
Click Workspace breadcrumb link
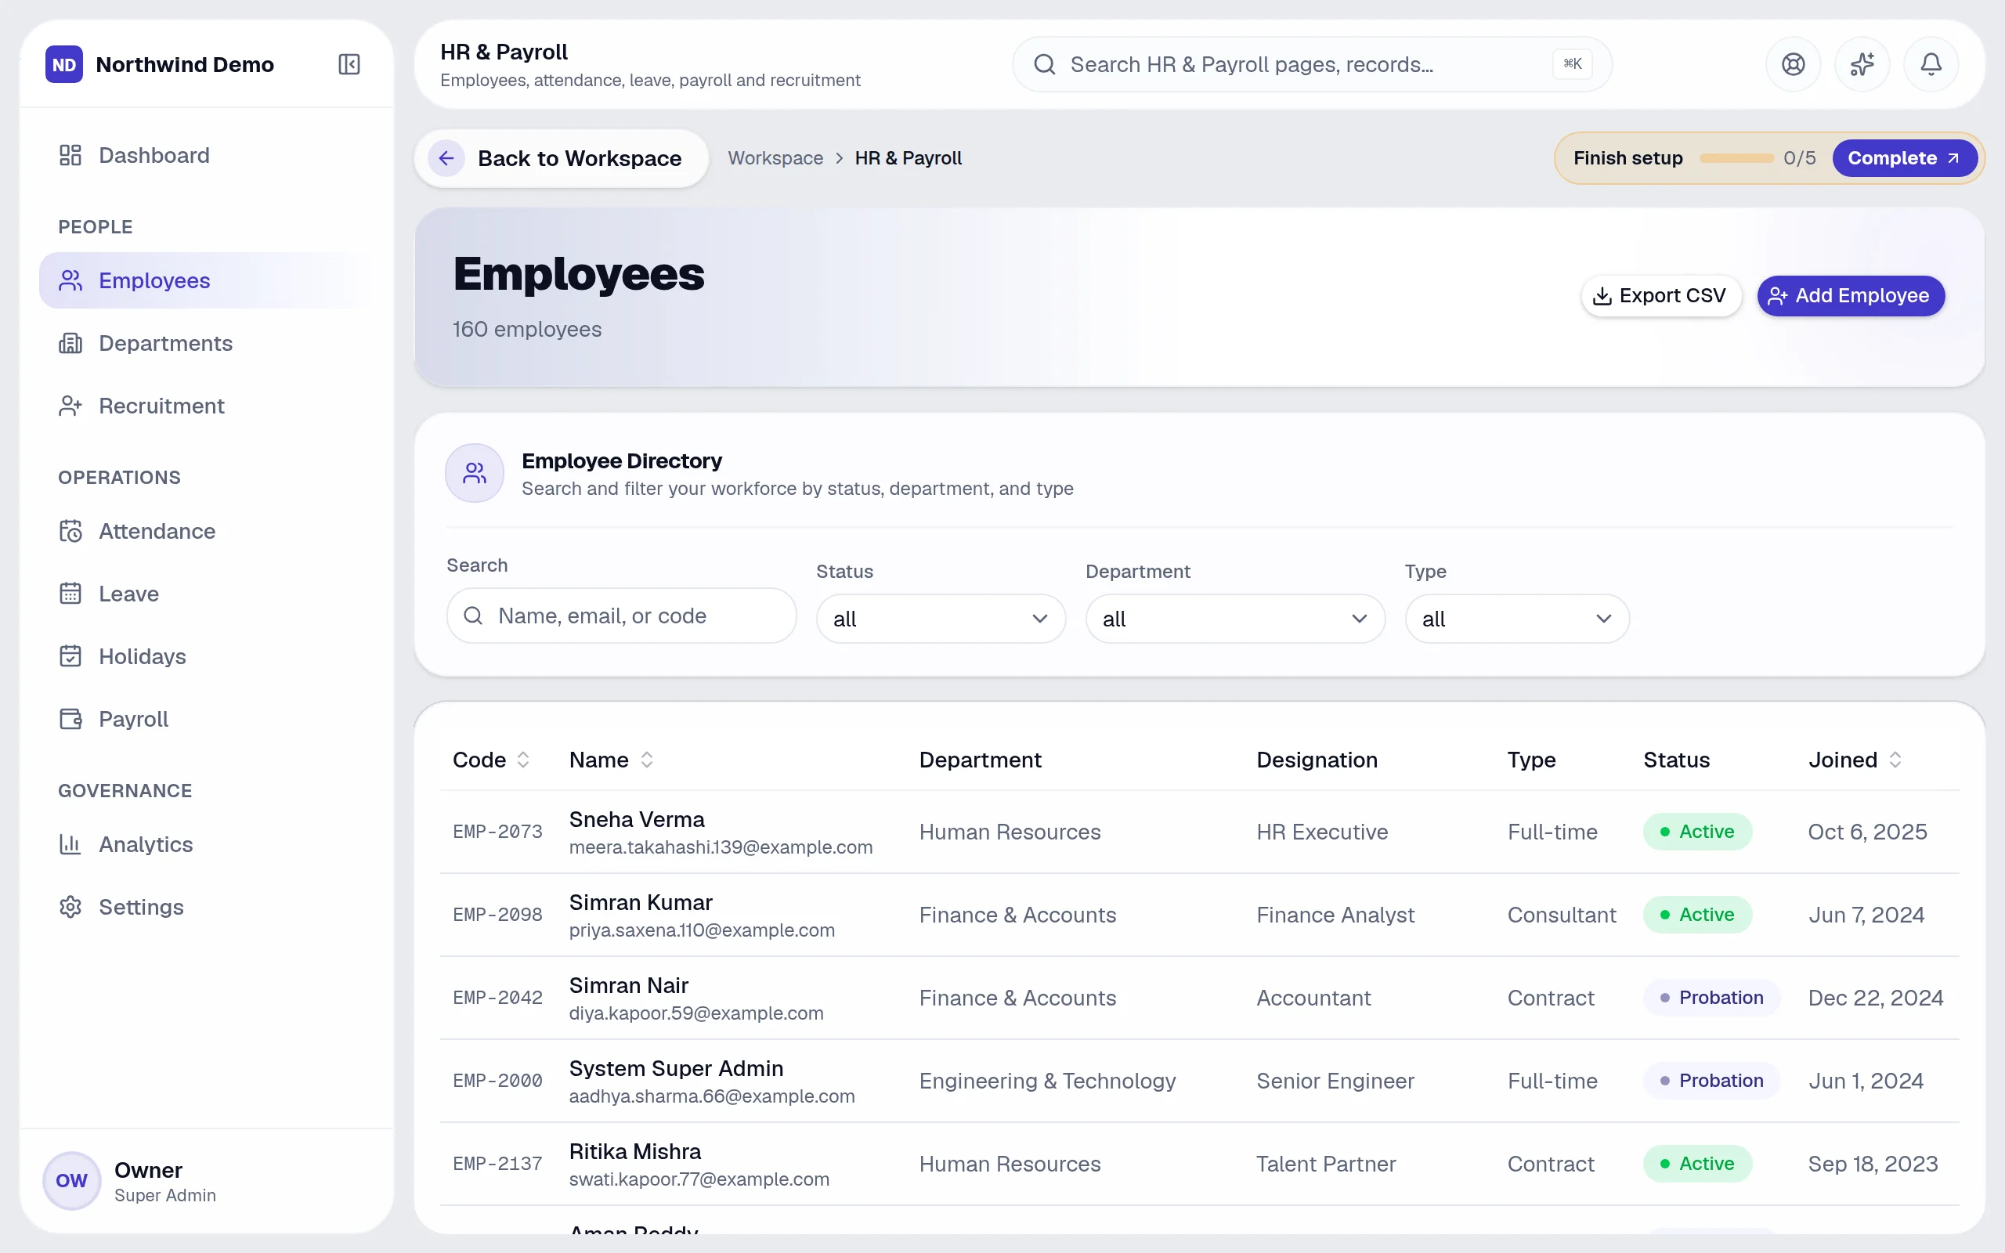775,158
